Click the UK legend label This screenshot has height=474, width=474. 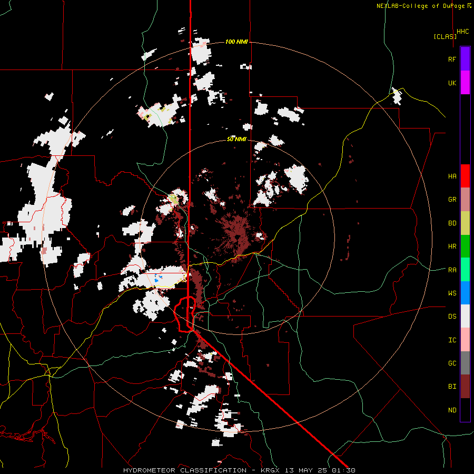452,83
